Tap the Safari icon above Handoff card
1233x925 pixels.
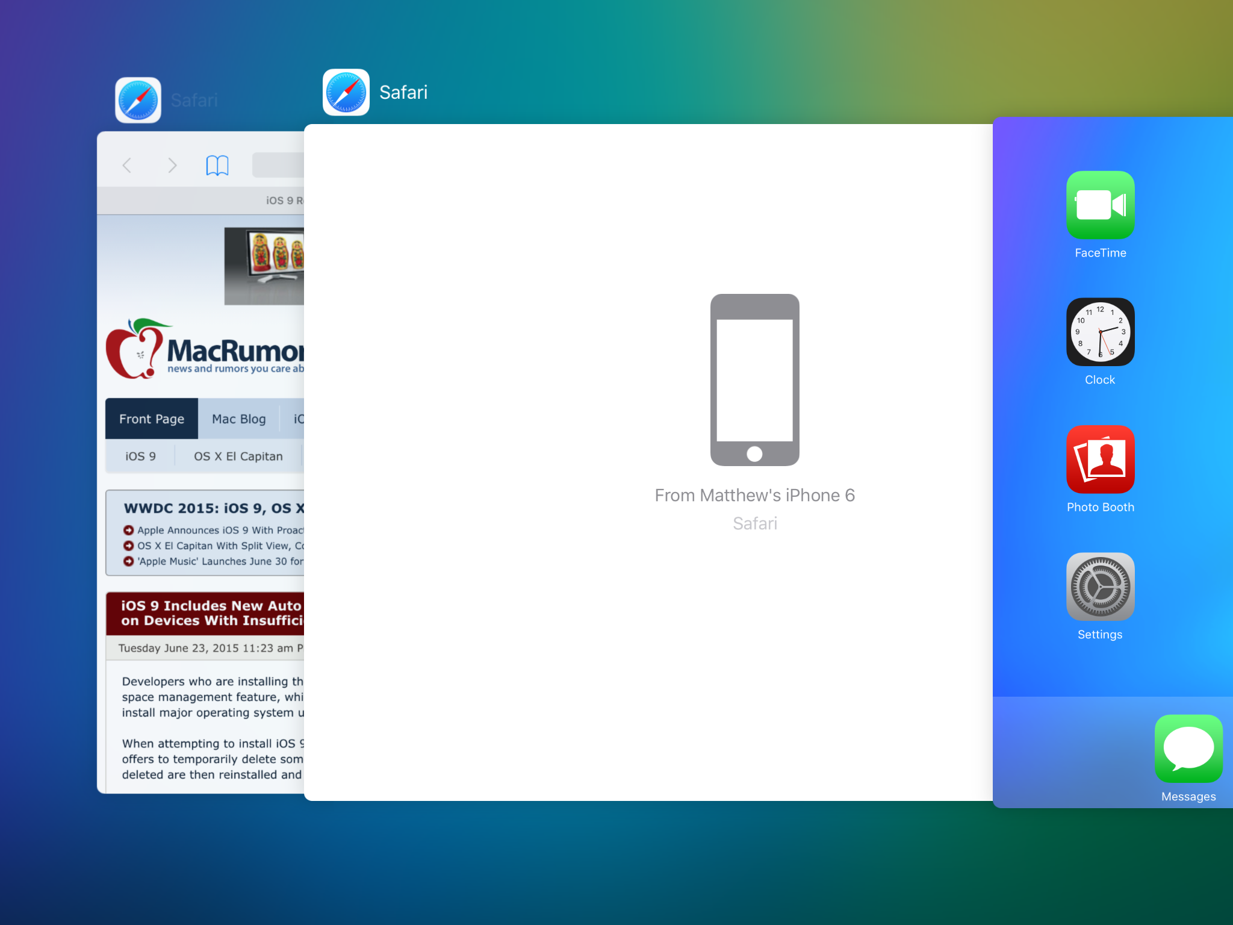[x=346, y=93]
